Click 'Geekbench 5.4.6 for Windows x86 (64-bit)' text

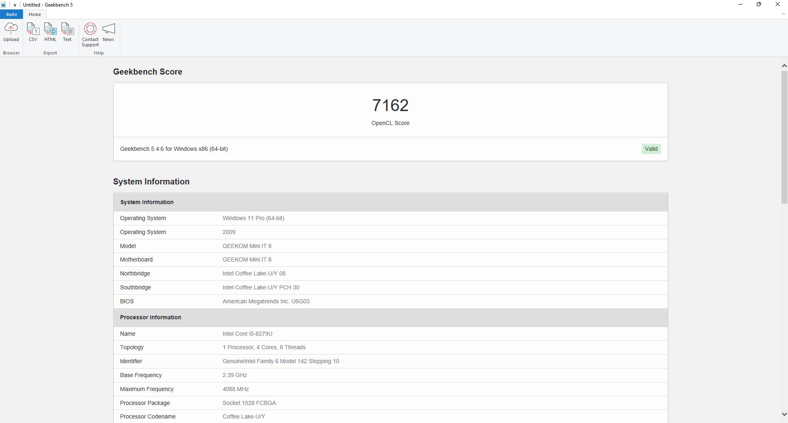click(174, 149)
